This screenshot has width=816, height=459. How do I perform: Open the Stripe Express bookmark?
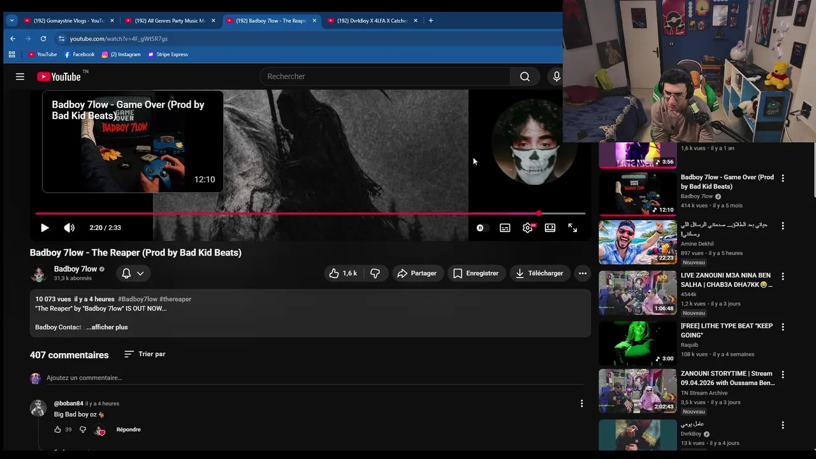tap(168, 54)
